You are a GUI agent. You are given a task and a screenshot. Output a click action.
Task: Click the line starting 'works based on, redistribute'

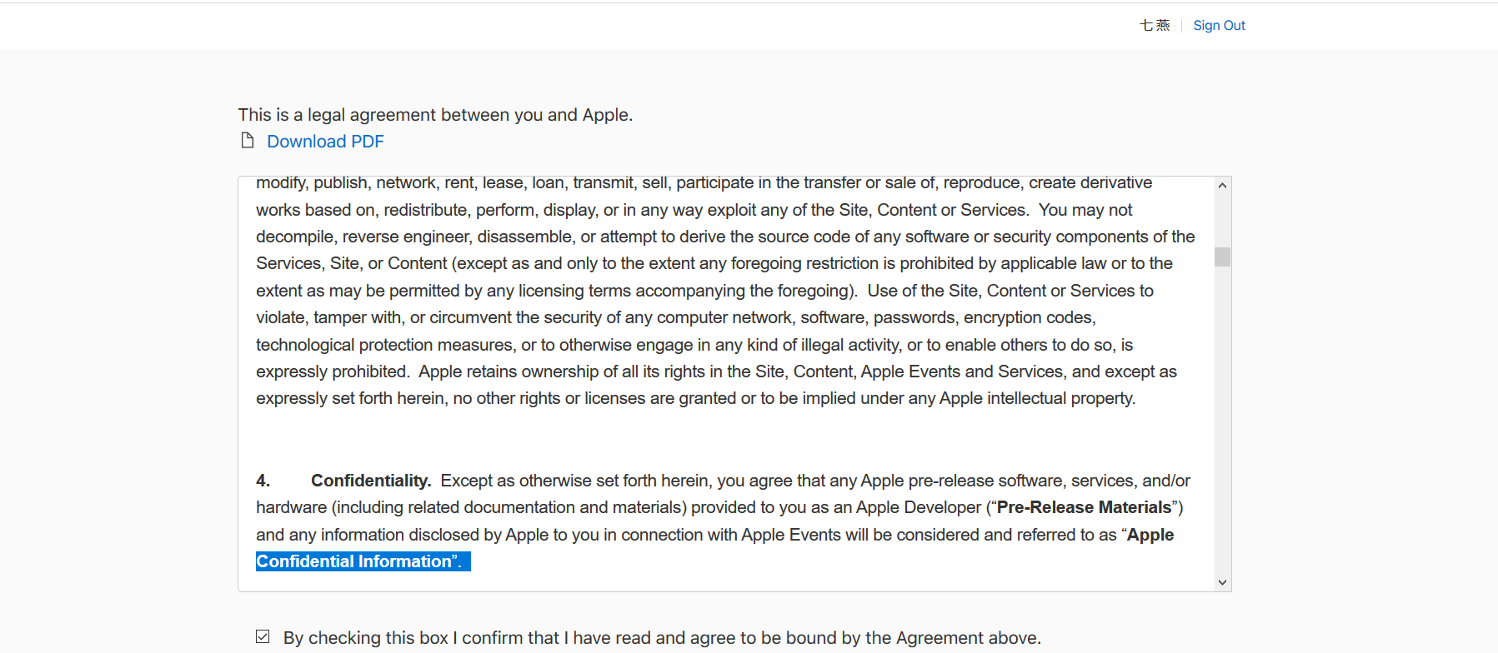pyautogui.click(x=694, y=210)
